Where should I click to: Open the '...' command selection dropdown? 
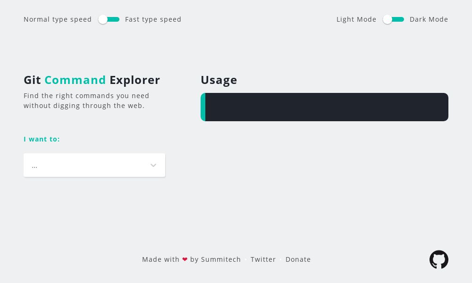click(x=94, y=165)
